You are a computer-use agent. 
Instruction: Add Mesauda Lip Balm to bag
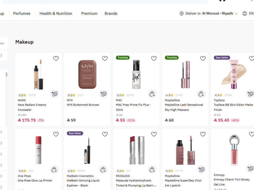pyautogui.click(x=152, y=169)
